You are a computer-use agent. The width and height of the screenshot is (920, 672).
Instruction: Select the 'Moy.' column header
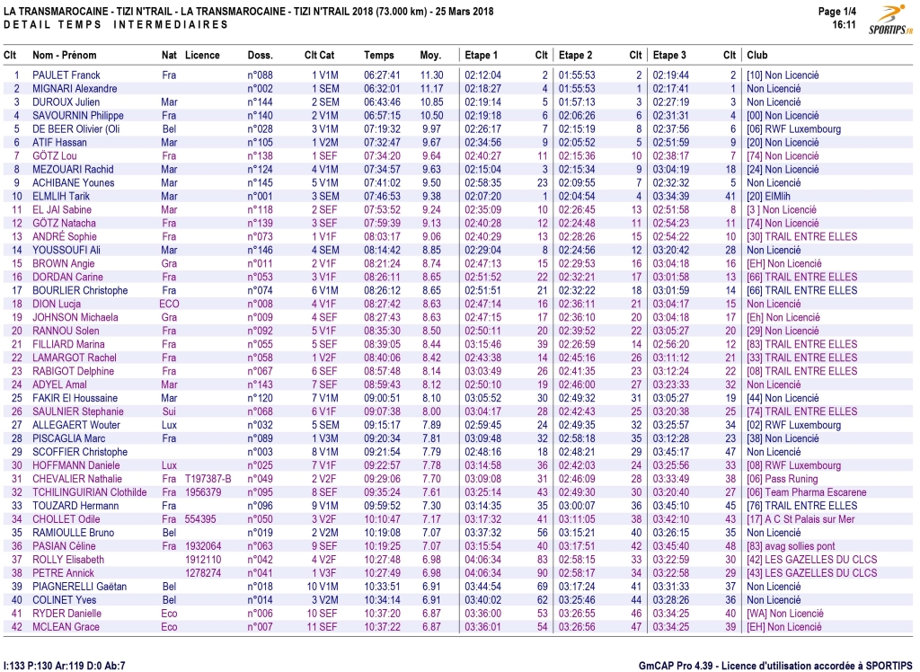point(430,56)
